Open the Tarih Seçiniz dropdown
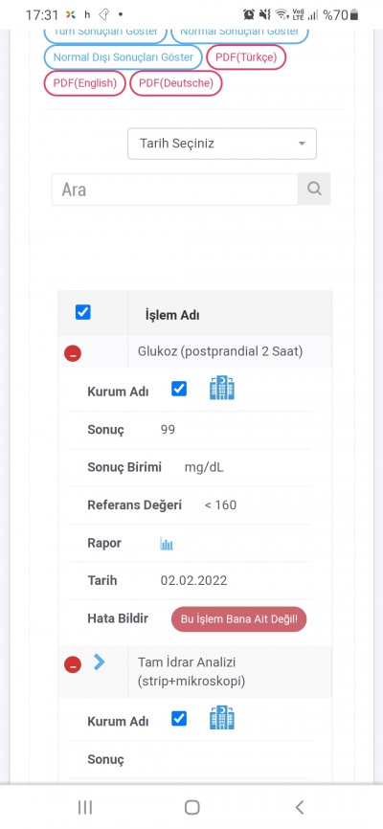Viewport: 383px width, 829px height. tap(222, 144)
